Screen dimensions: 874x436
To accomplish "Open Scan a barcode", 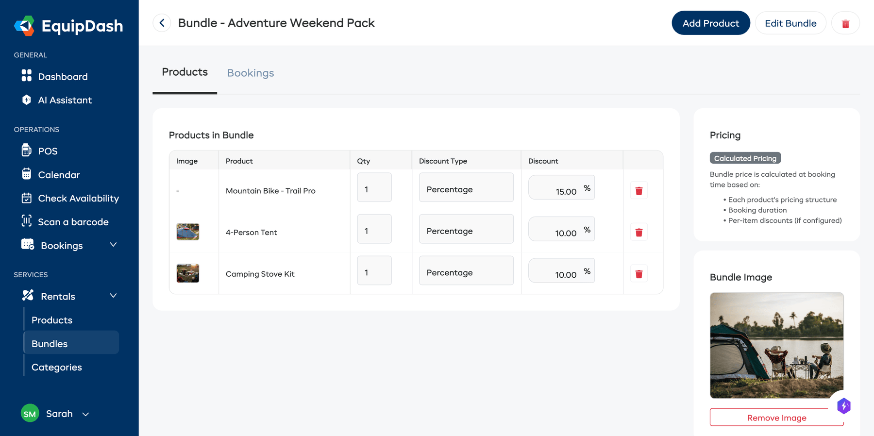I will pos(73,222).
